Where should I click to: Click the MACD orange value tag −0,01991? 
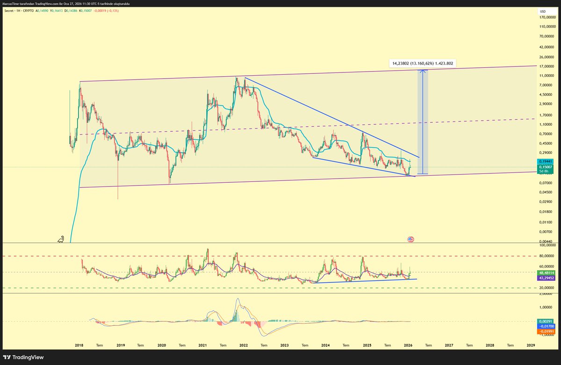(x=546, y=331)
